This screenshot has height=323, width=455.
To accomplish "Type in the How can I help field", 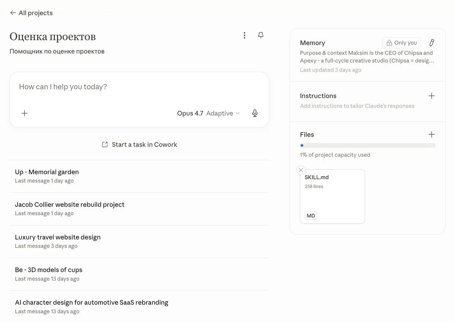I will pyautogui.click(x=139, y=87).
